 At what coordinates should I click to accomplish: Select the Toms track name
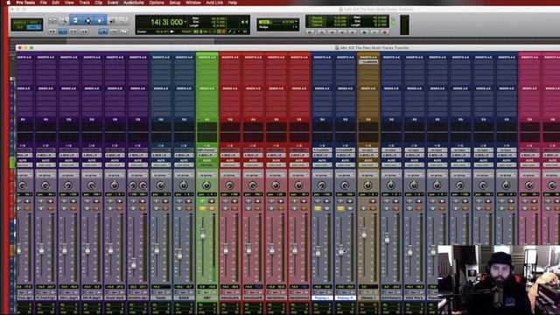point(161,297)
